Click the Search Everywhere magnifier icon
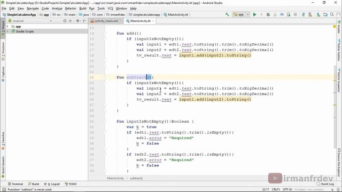Image resolution: width=342 pixels, height=192 pixels. (332, 14)
